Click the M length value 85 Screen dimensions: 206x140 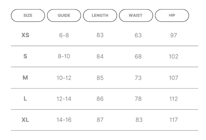pyautogui.click(x=100, y=78)
